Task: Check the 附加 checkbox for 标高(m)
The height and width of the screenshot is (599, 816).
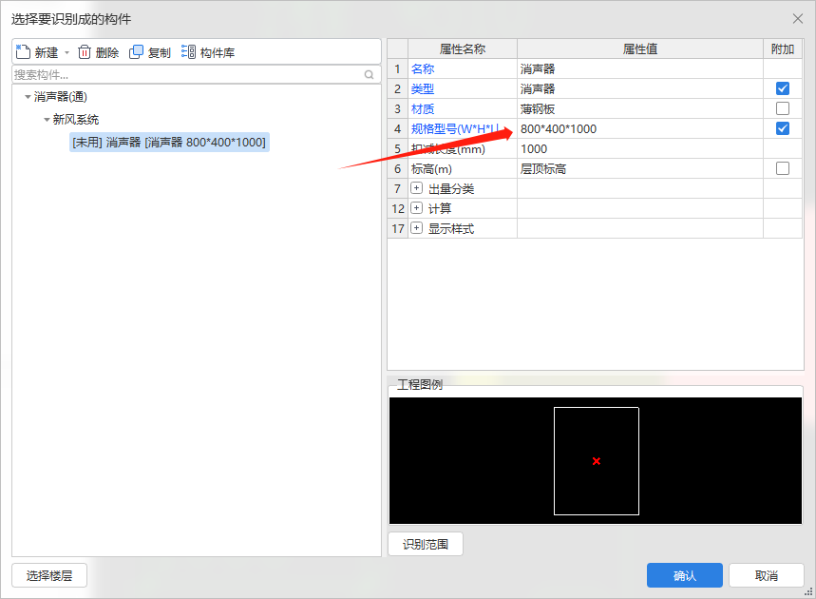Action: coord(782,168)
